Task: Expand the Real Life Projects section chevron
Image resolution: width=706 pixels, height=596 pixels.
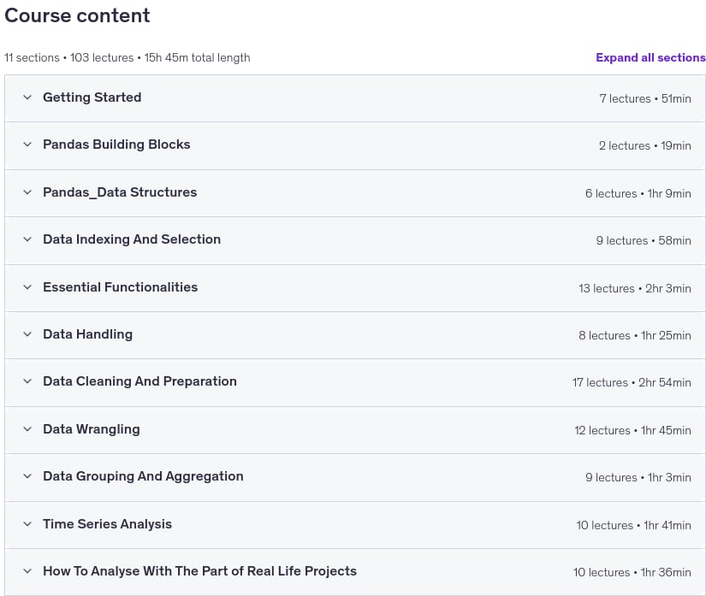Action: point(27,571)
